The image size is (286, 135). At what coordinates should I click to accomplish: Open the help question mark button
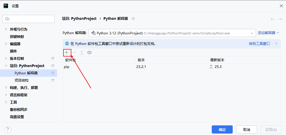pos(8,130)
